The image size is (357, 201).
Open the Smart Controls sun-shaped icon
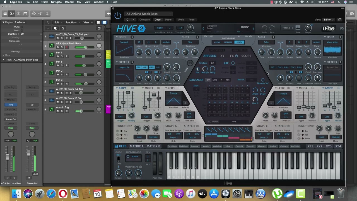(x=34, y=13)
